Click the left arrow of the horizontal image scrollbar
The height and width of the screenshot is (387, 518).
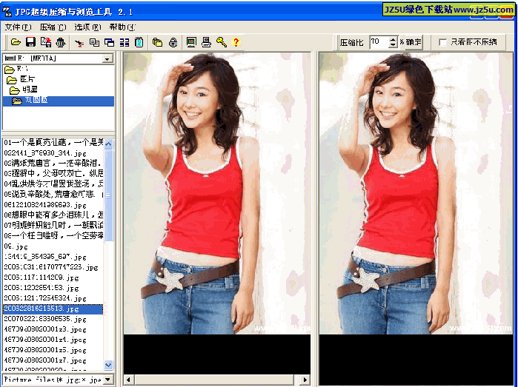[x=128, y=380]
